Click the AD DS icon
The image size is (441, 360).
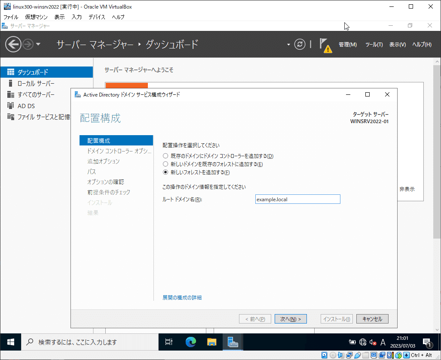(x=10, y=106)
